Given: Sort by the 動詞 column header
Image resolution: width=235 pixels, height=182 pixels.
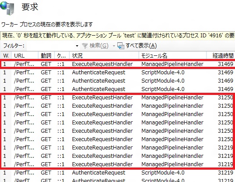Looking at the screenshot, I should [46, 56].
